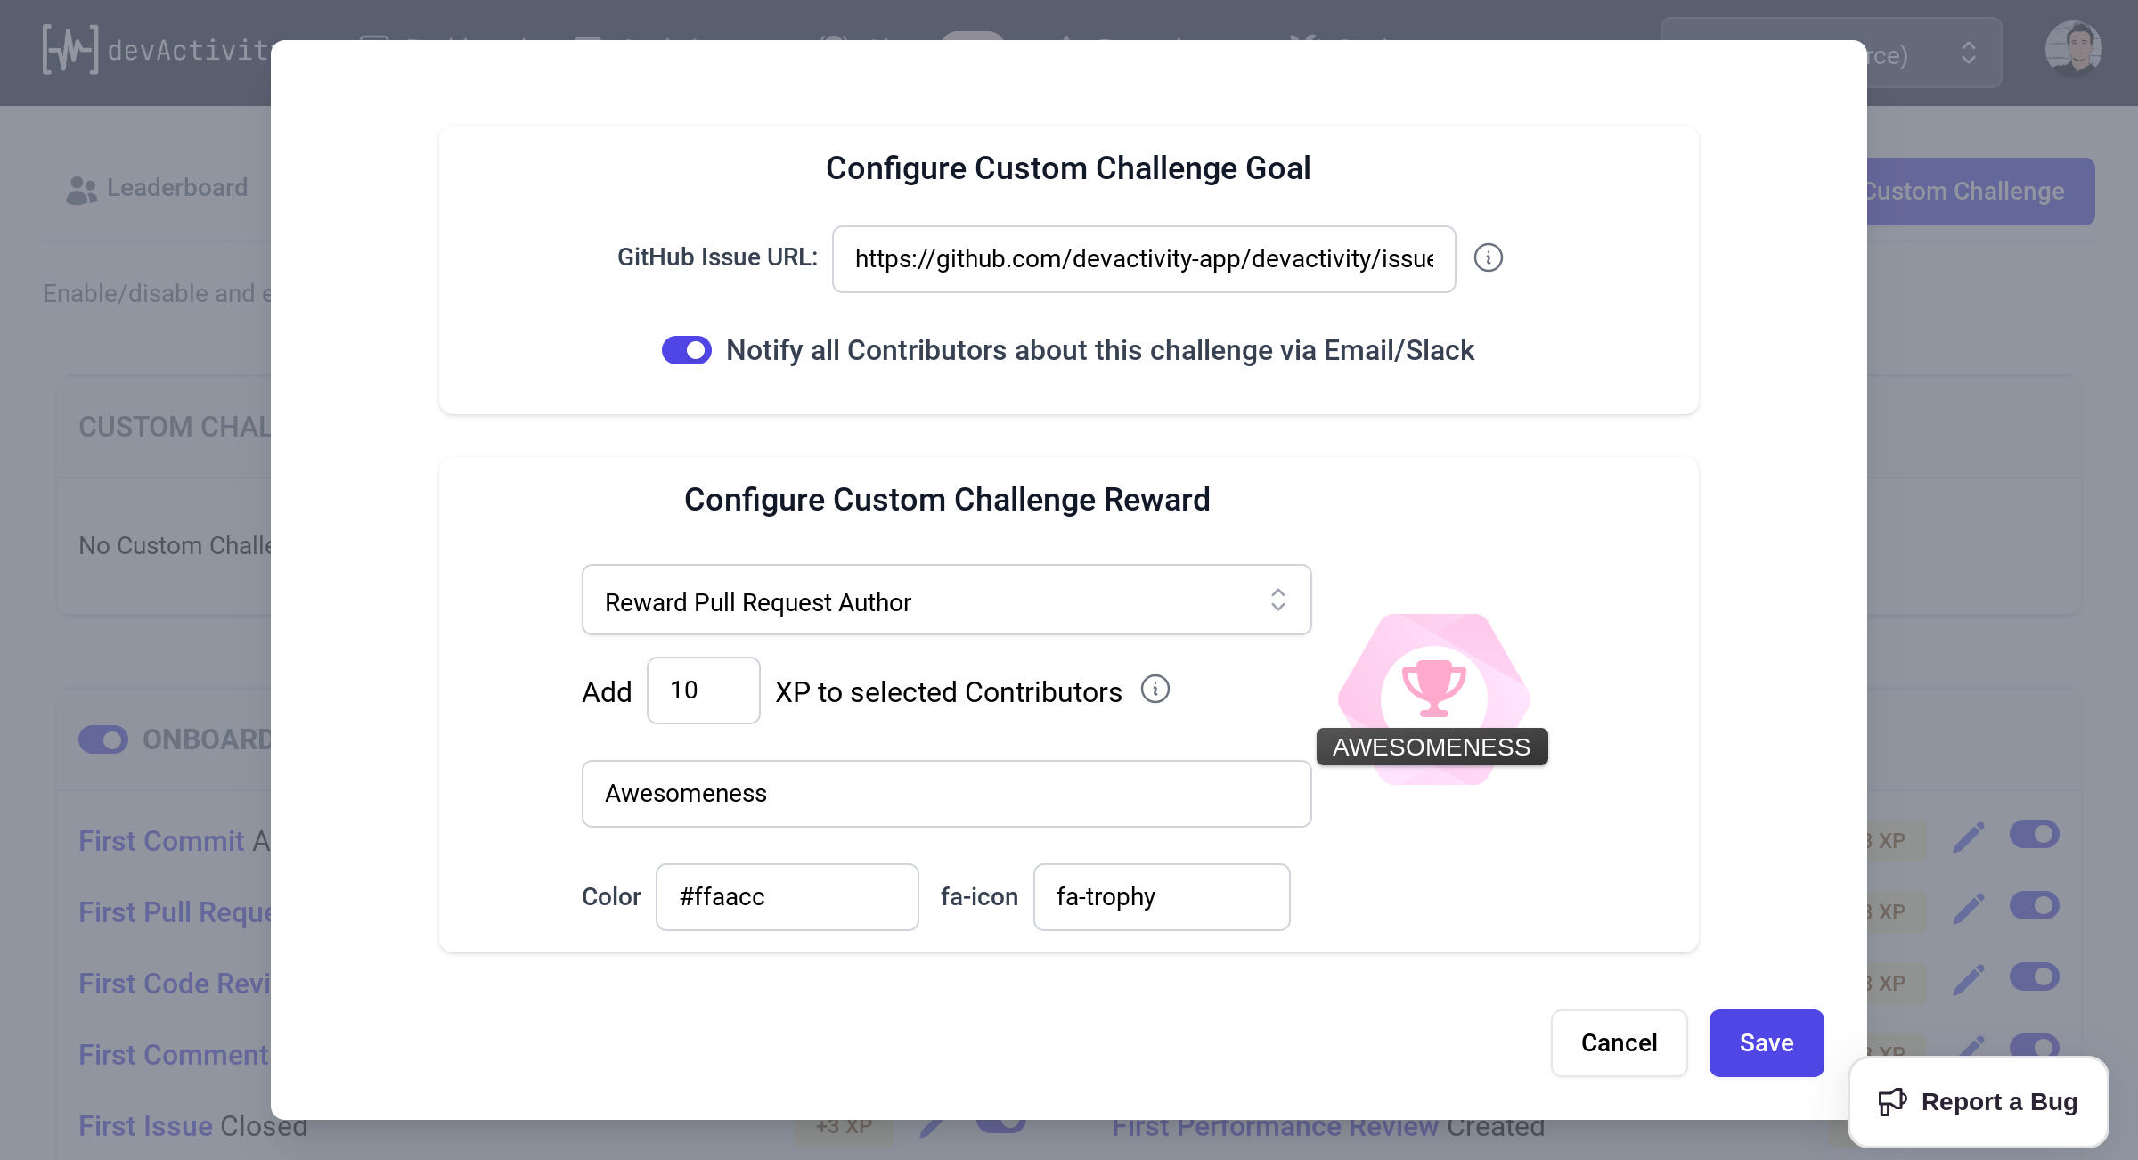Click the user avatar in the top right
Image resolution: width=2138 pixels, height=1160 pixels.
click(x=2074, y=49)
